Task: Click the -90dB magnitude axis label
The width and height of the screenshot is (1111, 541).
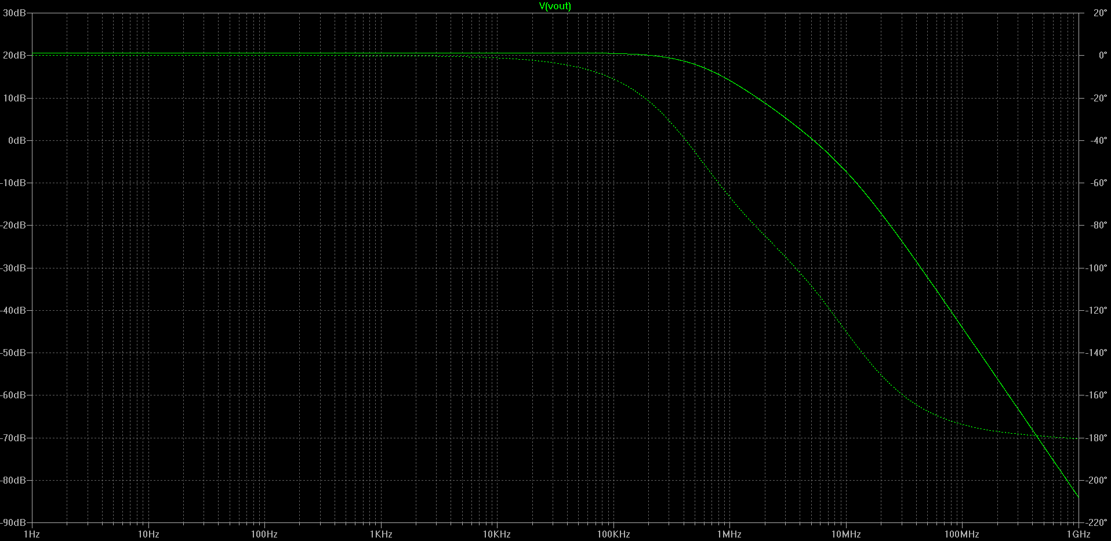Action: click(13, 522)
